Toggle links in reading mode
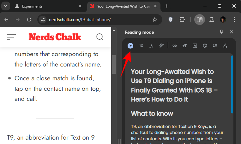Image resolution: width=241 pixels, height=144 pixels. click(175, 46)
